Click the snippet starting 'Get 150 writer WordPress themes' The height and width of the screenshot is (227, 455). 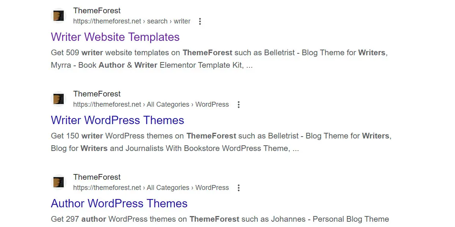221,142
